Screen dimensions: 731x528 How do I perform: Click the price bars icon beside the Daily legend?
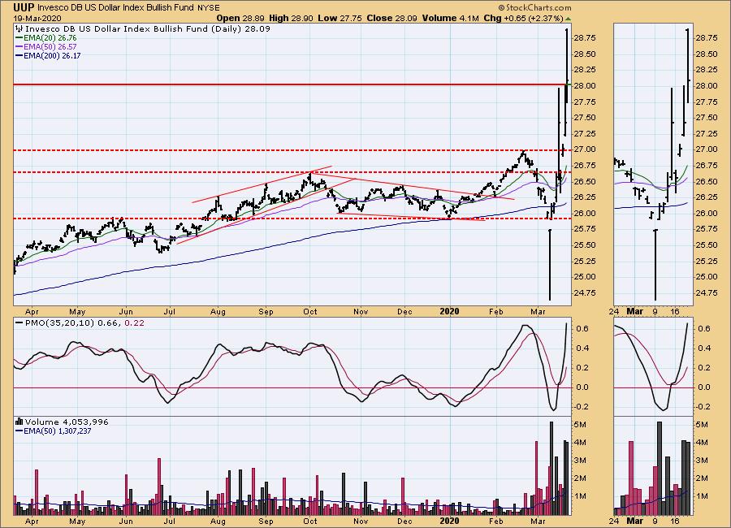pos(19,29)
